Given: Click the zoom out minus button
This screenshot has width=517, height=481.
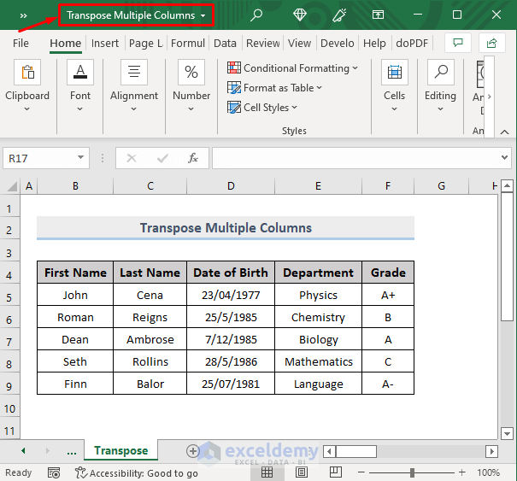Looking at the screenshot, I should pos(361,472).
